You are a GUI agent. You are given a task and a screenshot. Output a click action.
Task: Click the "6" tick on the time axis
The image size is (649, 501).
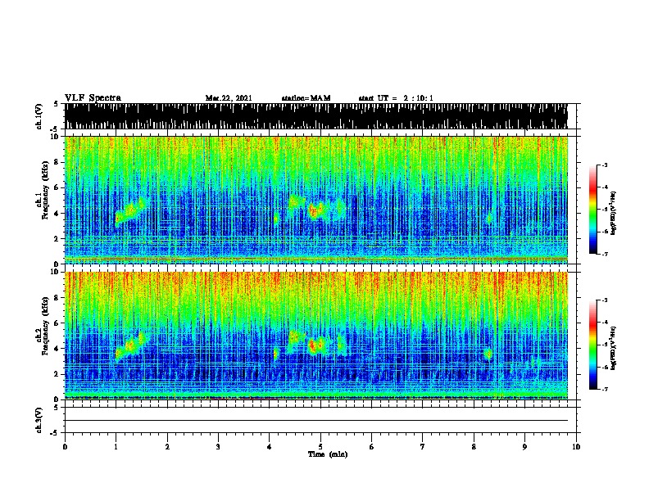(372, 447)
